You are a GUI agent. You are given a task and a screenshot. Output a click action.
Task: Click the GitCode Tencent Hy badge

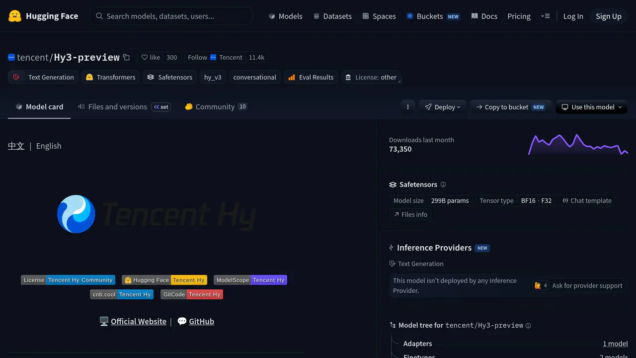192,294
